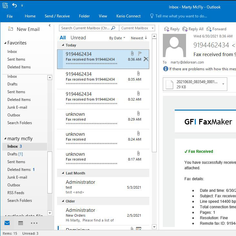The width and height of the screenshot is (236, 236).
Task: Open the Customize Quick Access Toolbar arrow
Action: [x=22, y=5]
